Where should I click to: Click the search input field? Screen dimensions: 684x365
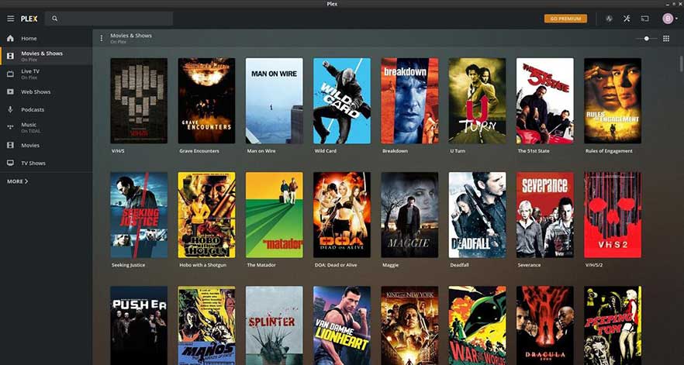109,19
